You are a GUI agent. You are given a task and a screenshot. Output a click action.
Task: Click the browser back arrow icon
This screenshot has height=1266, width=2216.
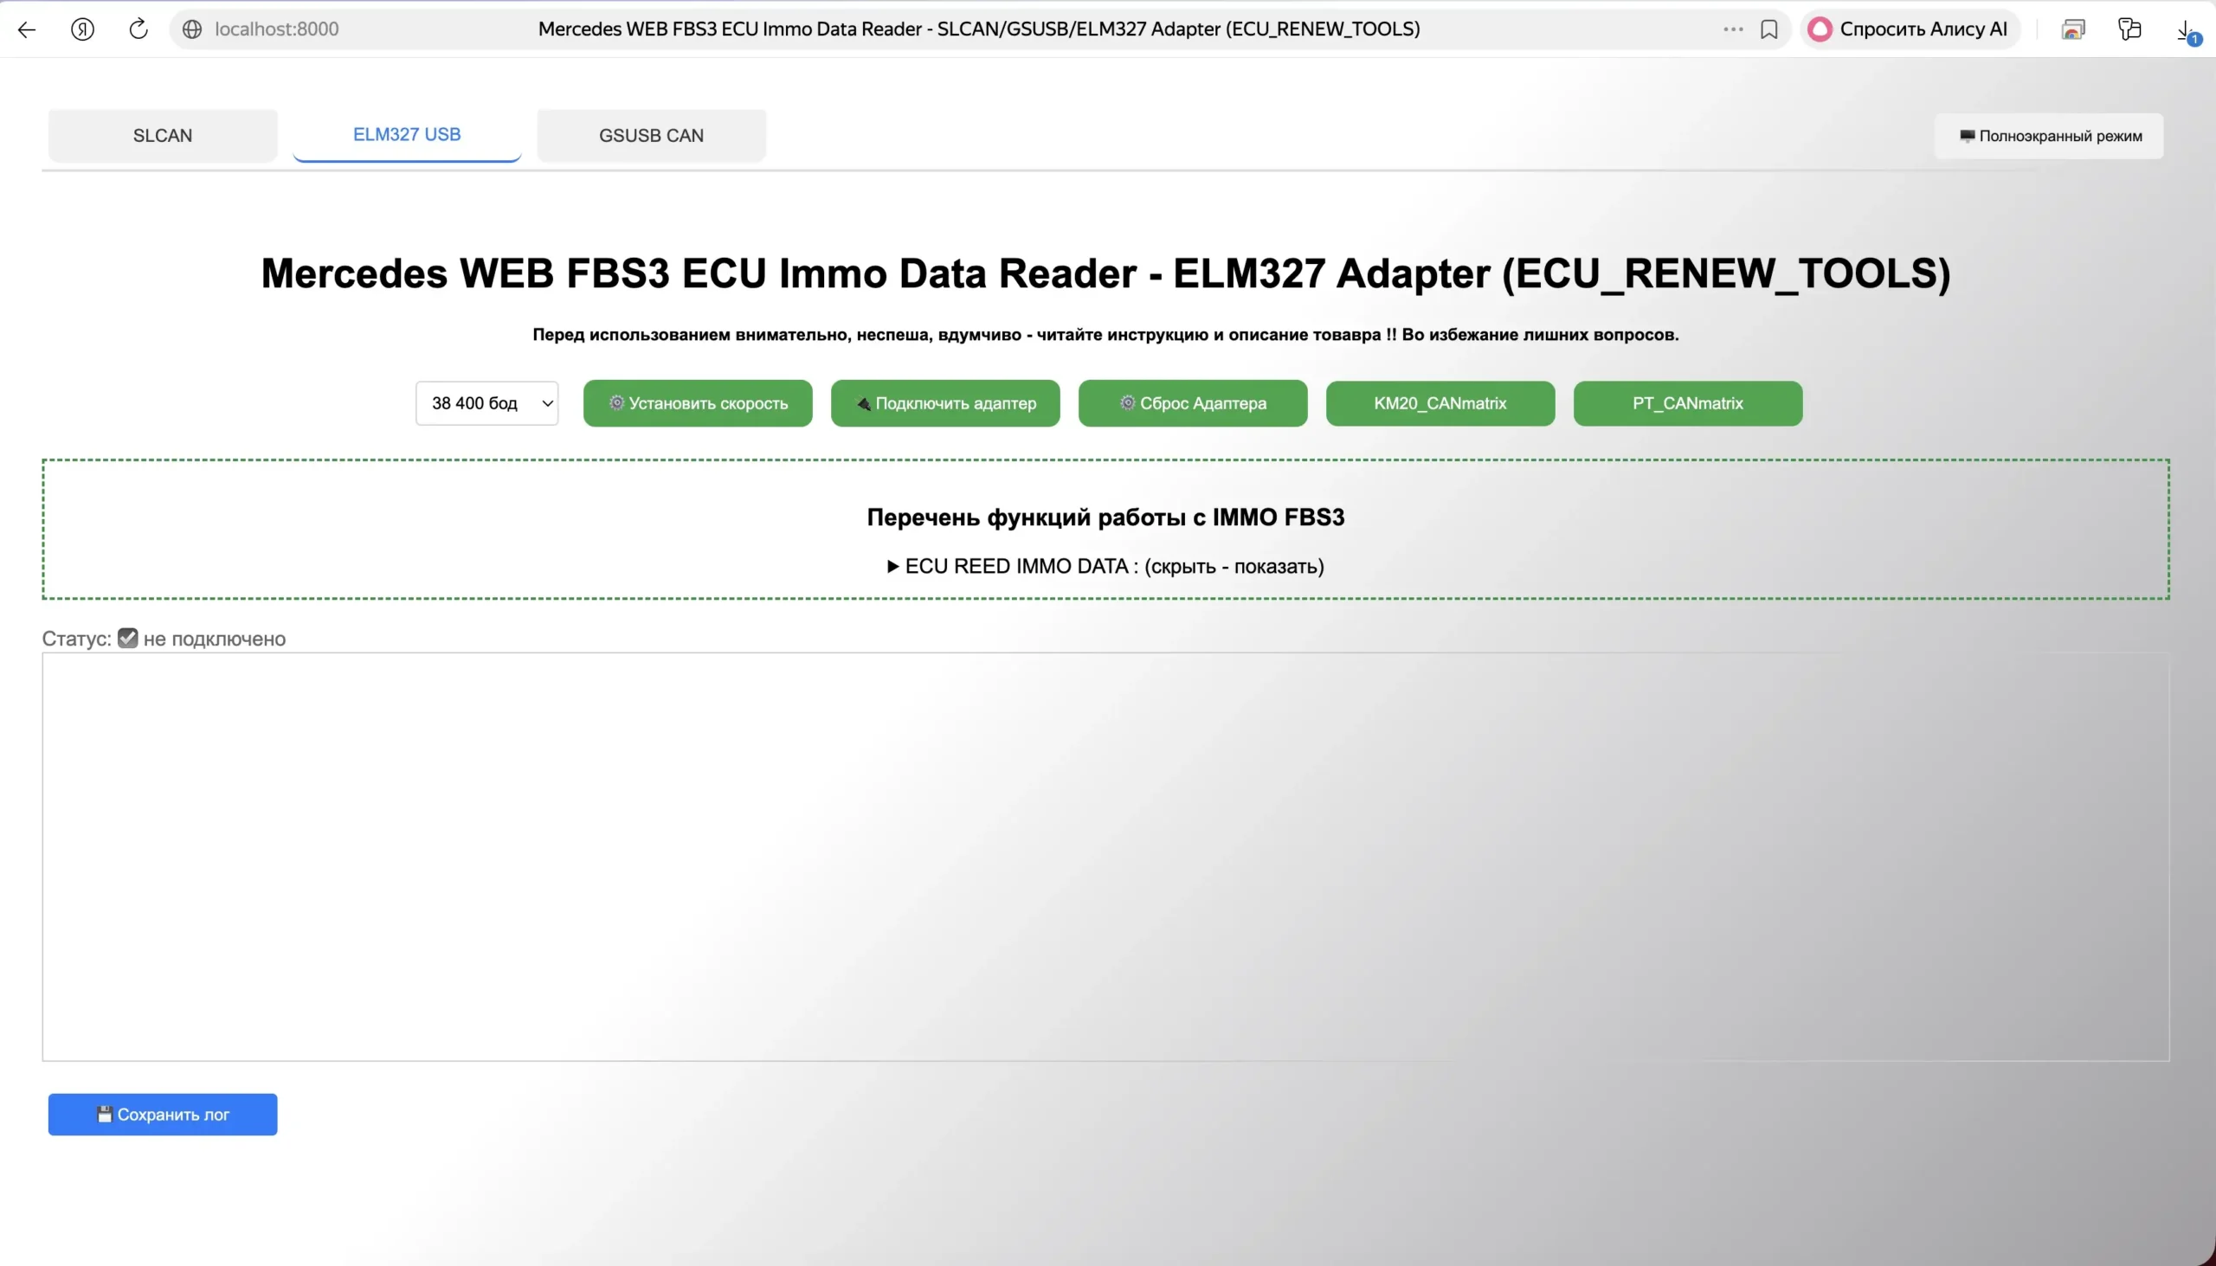coord(27,29)
